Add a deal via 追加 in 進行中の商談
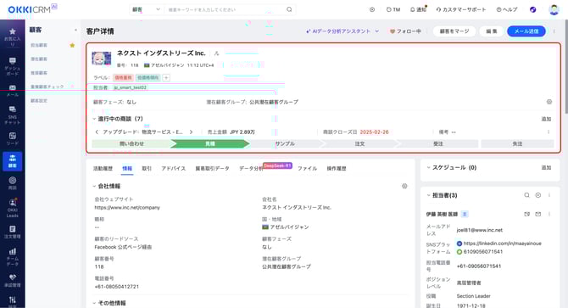 click(546, 119)
